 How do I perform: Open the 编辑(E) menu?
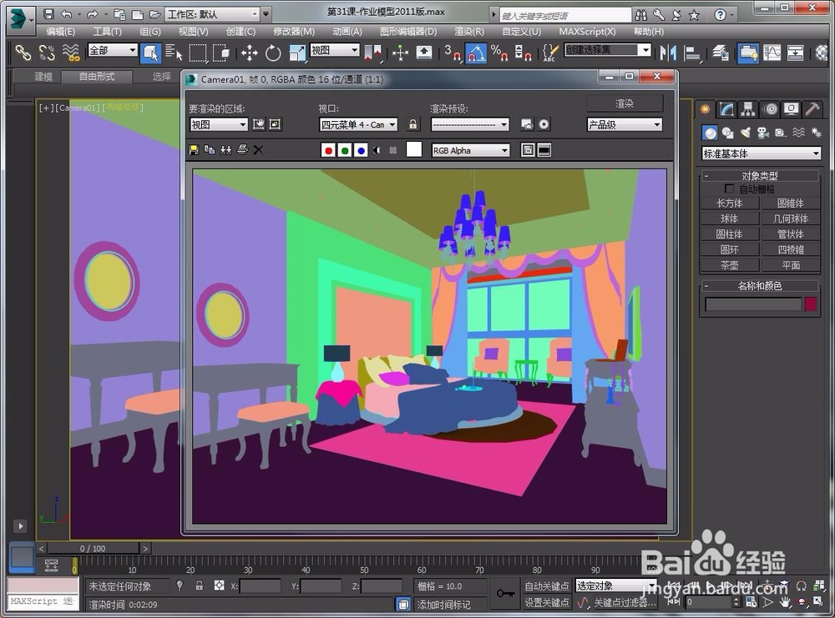click(x=60, y=32)
